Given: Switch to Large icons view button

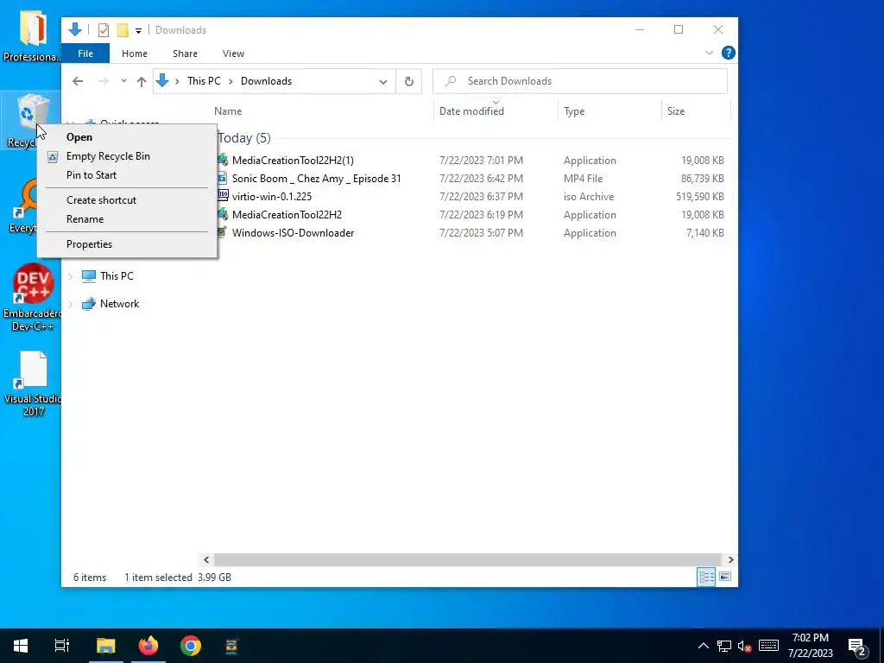Looking at the screenshot, I should point(725,577).
